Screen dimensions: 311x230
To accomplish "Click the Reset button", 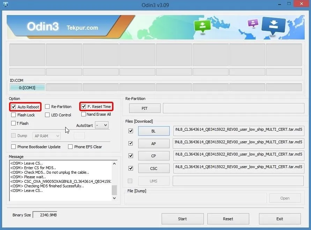I will tap(228, 219).
